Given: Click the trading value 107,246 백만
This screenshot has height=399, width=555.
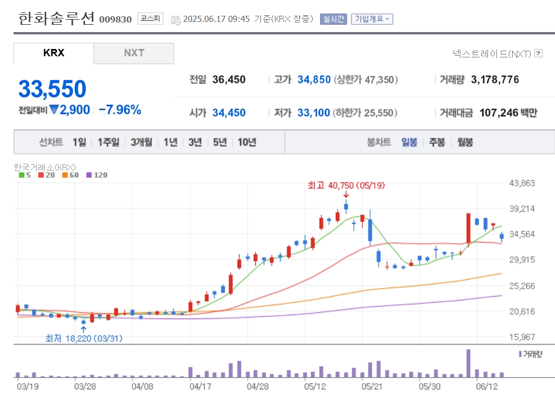Looking at the screenshot, I should [508, 113].
